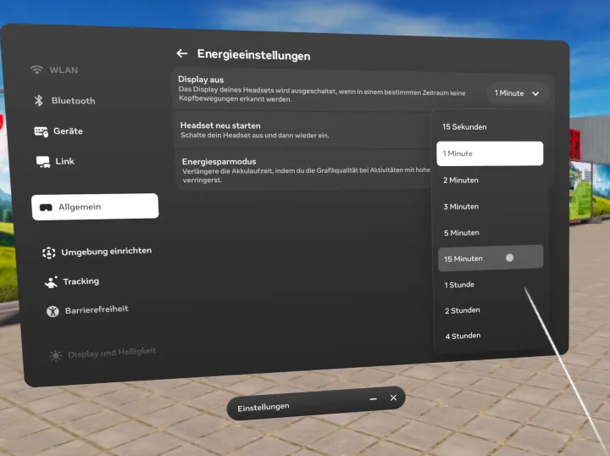The image size is (610, 456).
Task: Click the Headset neu starten row
Action: (302, 131)
